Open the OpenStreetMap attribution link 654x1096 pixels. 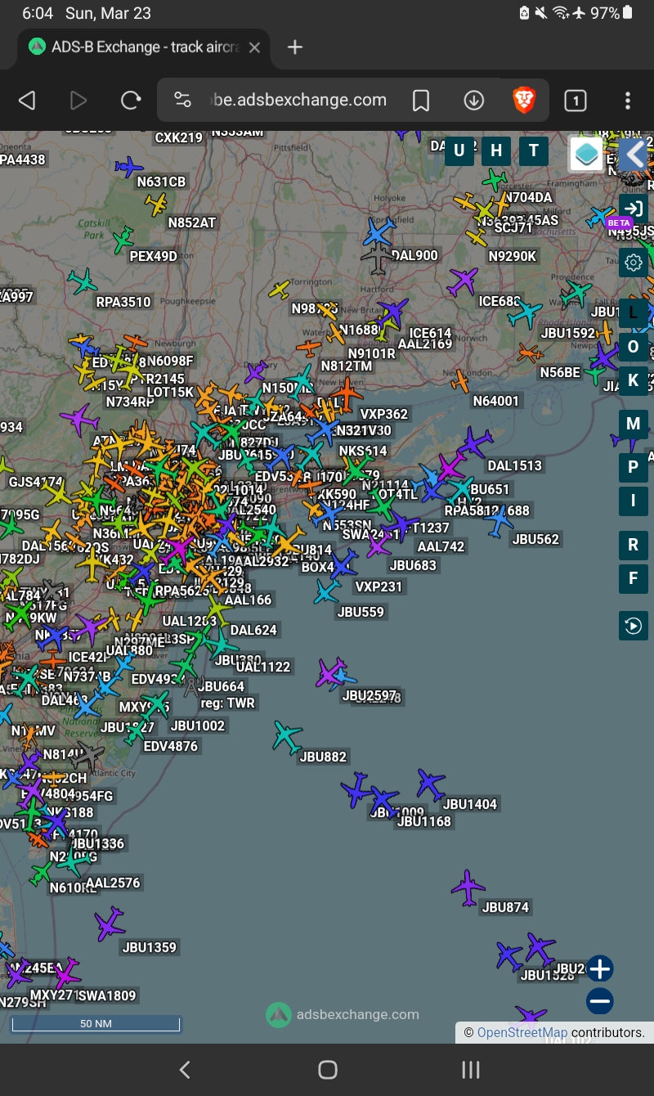(522, 1032)
